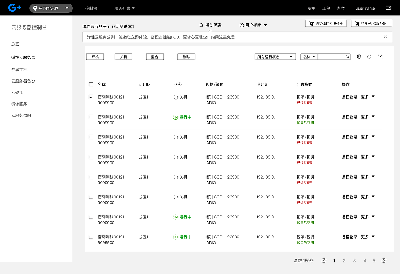Screen dimensions: 400x274
Task: Click the 官网测试001 breadcrumb
Action: coord(123,27)
